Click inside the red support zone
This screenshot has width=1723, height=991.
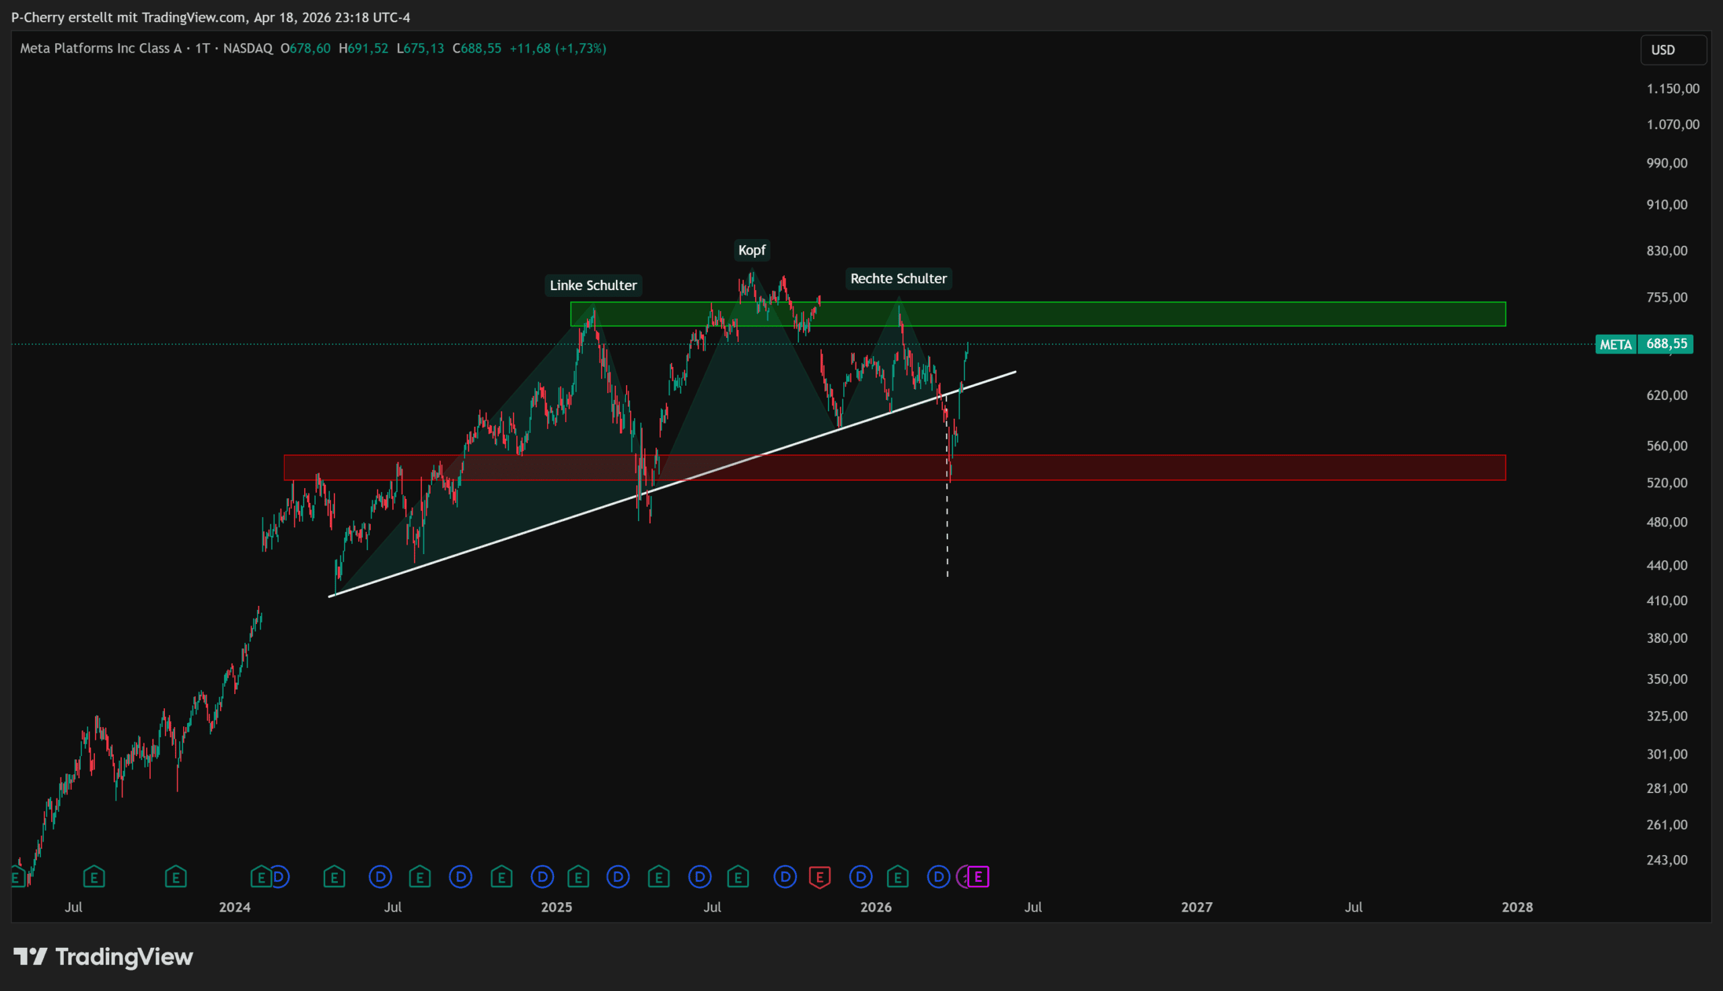pyautogui.click(x=1224, y=468)
